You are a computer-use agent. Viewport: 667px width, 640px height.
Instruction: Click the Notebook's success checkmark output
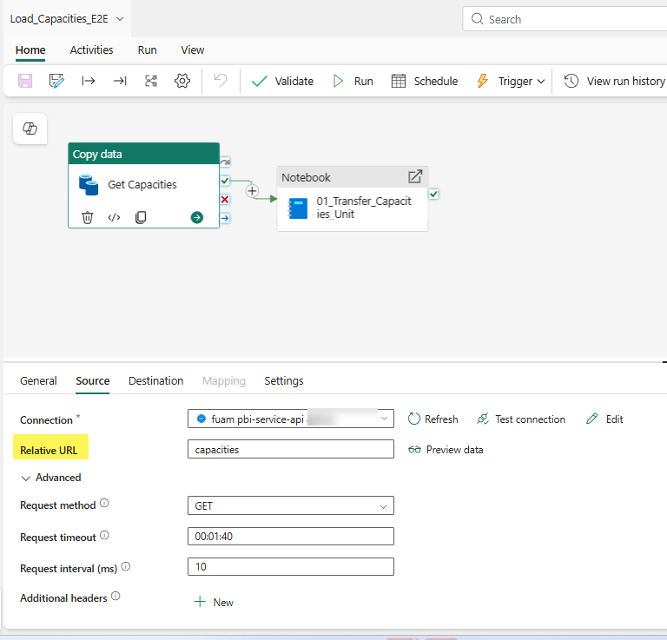[x=433, y=195]
